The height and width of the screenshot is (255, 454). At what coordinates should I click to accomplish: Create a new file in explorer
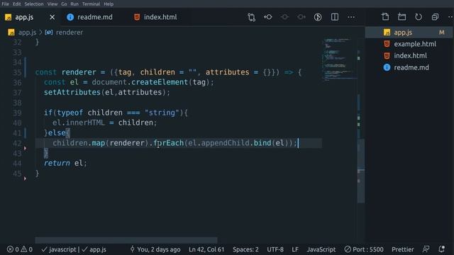(385, 17)
